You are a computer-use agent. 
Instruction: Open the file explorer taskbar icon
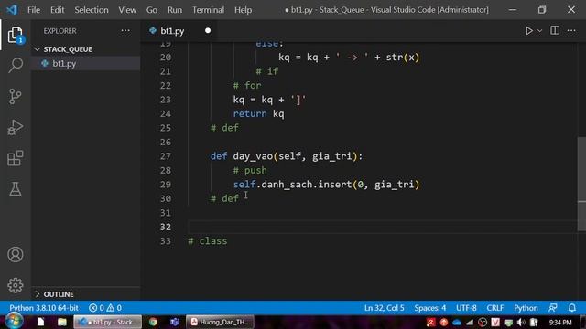[62, 322]
